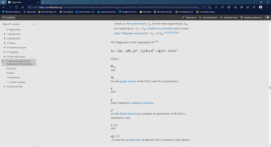Image resolution: width=271 pixels, height=147 pixels.
Task: Reload the Higgs boson page
Action: [16, 7]
